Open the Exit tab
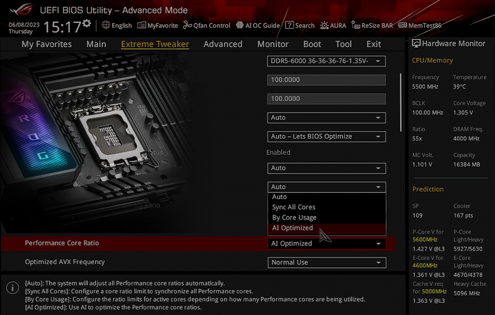 click(374, 44)
